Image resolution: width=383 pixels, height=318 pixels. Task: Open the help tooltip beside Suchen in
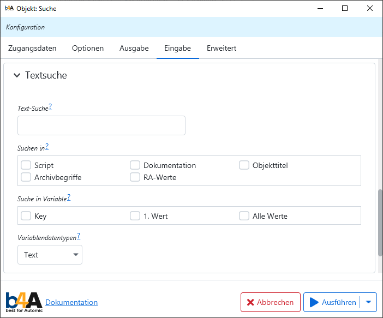click(47, 147)
